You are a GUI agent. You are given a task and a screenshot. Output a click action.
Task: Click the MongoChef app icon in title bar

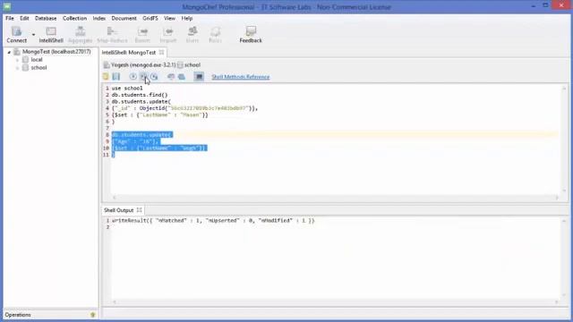point(7,6)
